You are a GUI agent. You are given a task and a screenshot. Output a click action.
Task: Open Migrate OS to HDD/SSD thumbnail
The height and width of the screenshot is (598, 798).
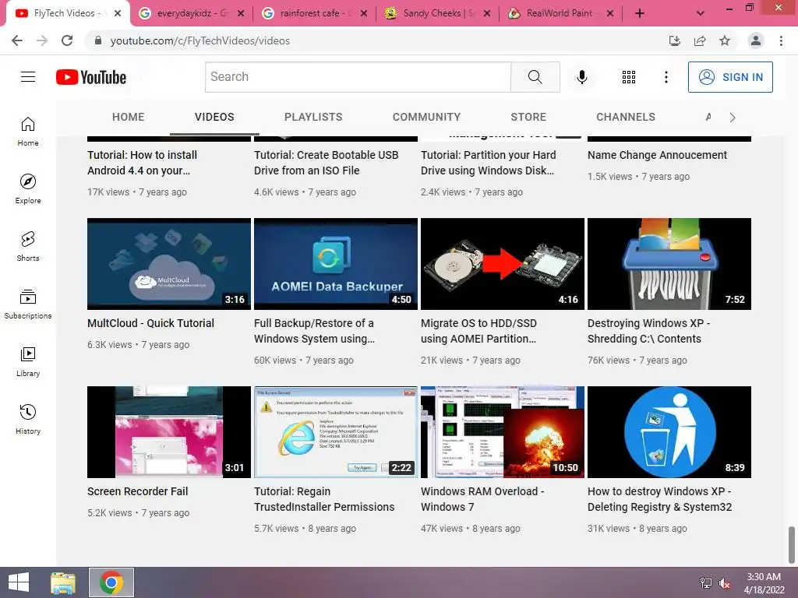503,264
